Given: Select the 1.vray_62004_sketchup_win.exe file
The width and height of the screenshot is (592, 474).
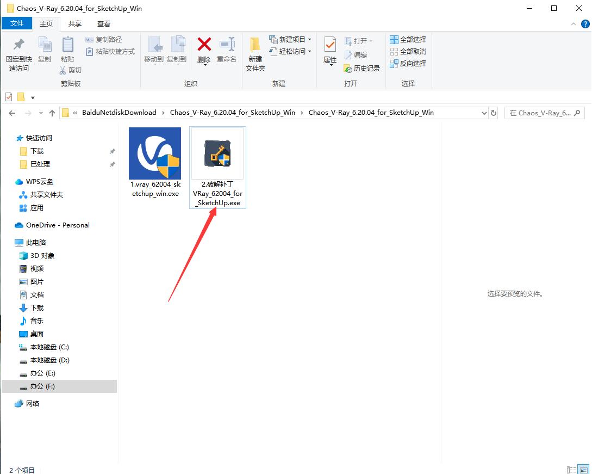Looking at the screenshot, I should click(155, 163).
